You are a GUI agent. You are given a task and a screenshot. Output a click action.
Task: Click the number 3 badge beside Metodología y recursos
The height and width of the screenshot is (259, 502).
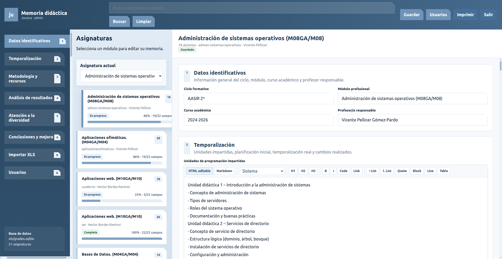[57, 79]
